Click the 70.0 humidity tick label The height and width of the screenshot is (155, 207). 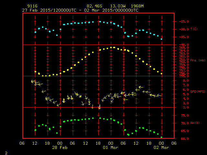[185, 123]
